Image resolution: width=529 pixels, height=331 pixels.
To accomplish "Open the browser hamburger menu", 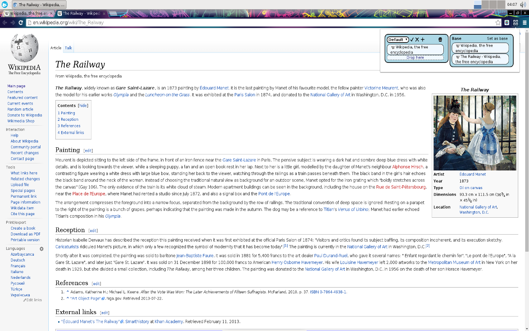I will tap(525, 23).
